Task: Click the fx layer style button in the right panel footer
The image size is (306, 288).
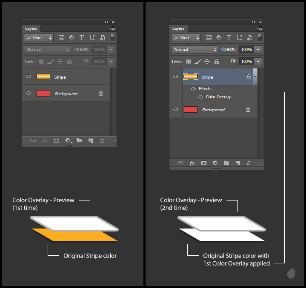Action: coord(192,163)
